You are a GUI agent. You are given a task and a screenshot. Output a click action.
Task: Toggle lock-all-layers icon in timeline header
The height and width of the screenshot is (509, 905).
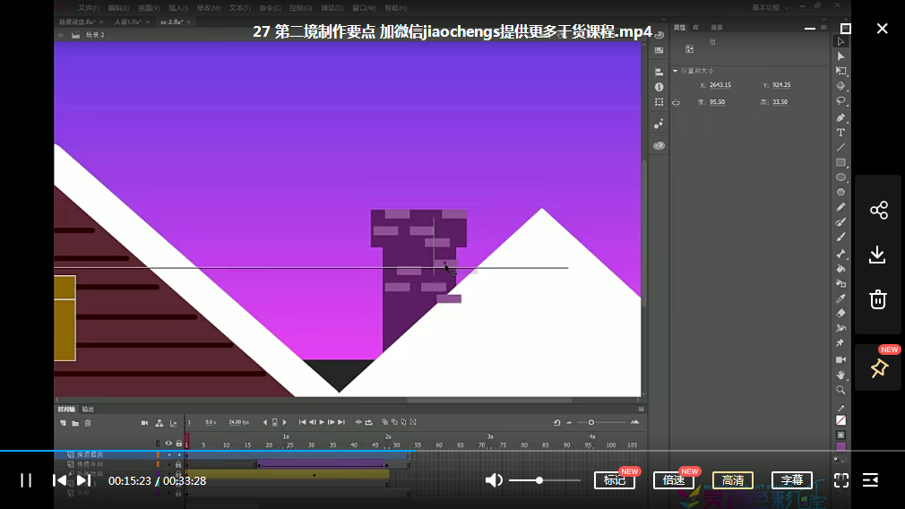(179, 444)
